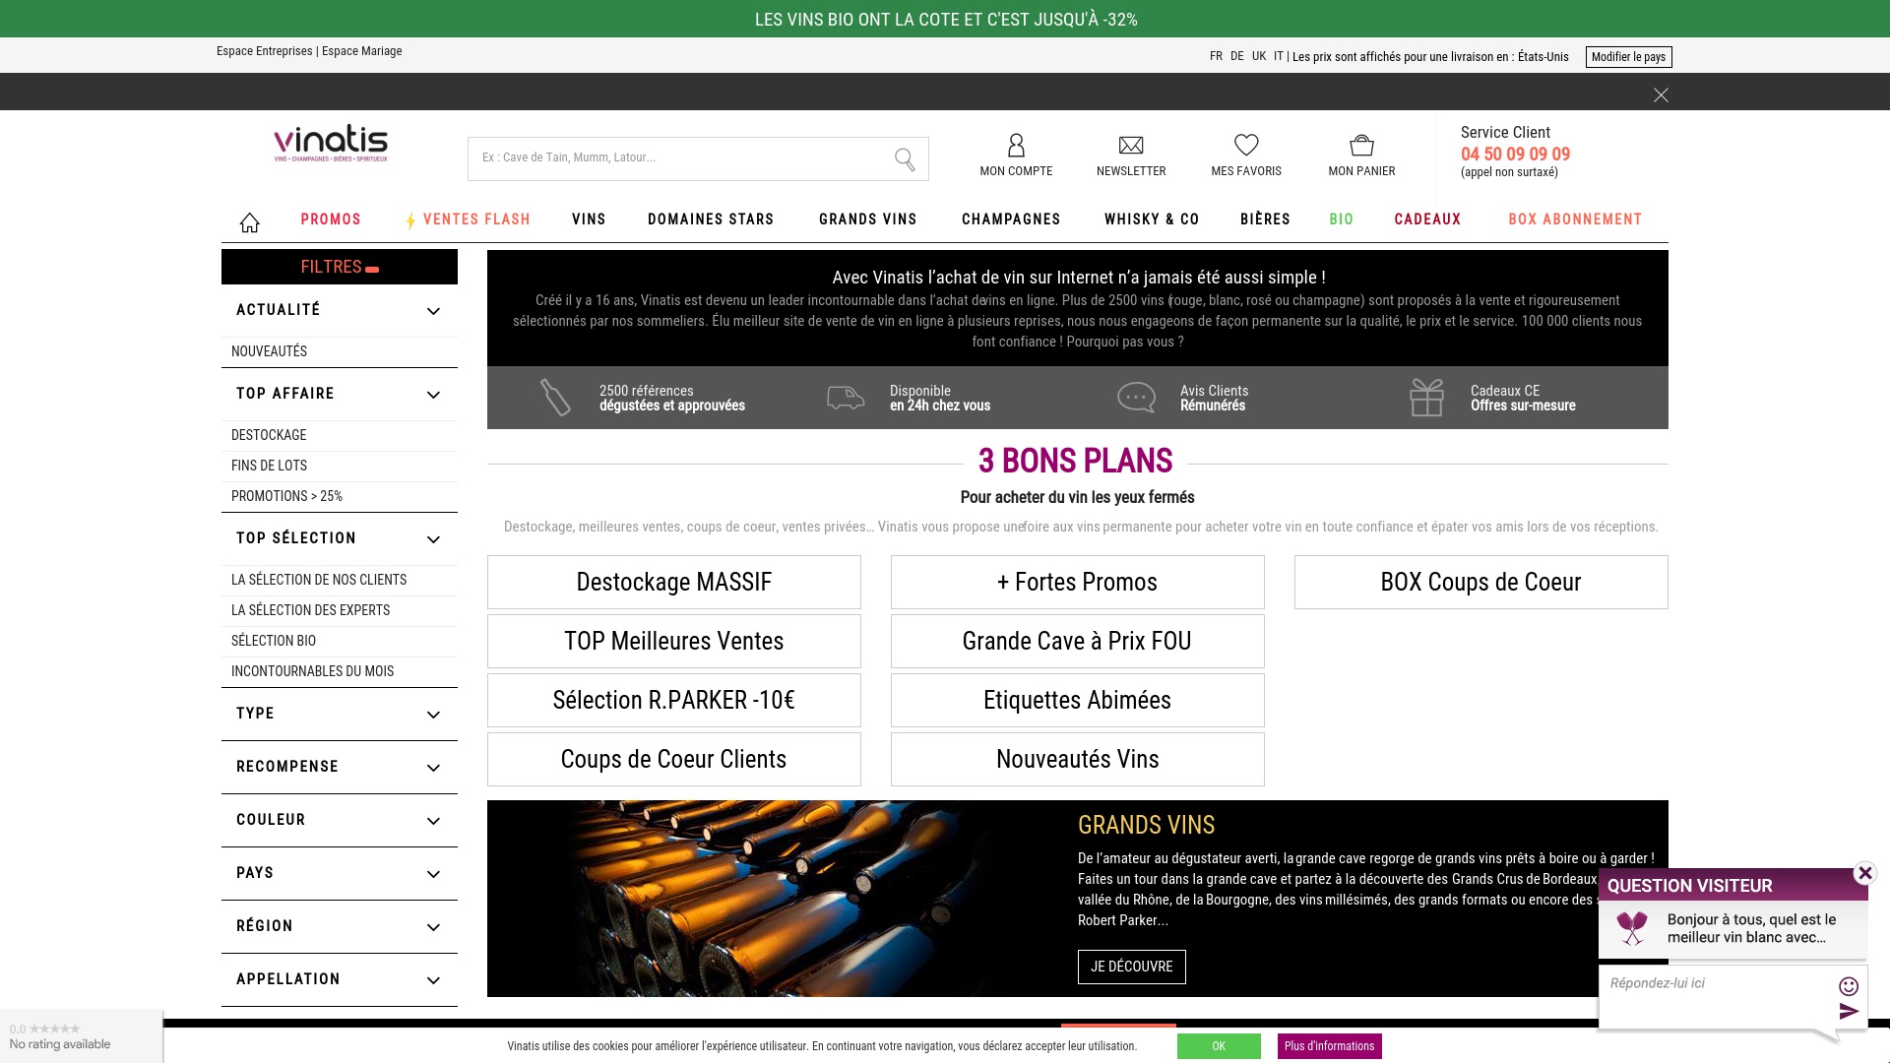Open the Domaines Stars menu
This screenshot has height=1063, width=1890.
(711, 219)
